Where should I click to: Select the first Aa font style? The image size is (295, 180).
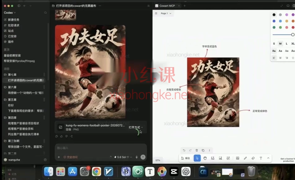point(274,51)
